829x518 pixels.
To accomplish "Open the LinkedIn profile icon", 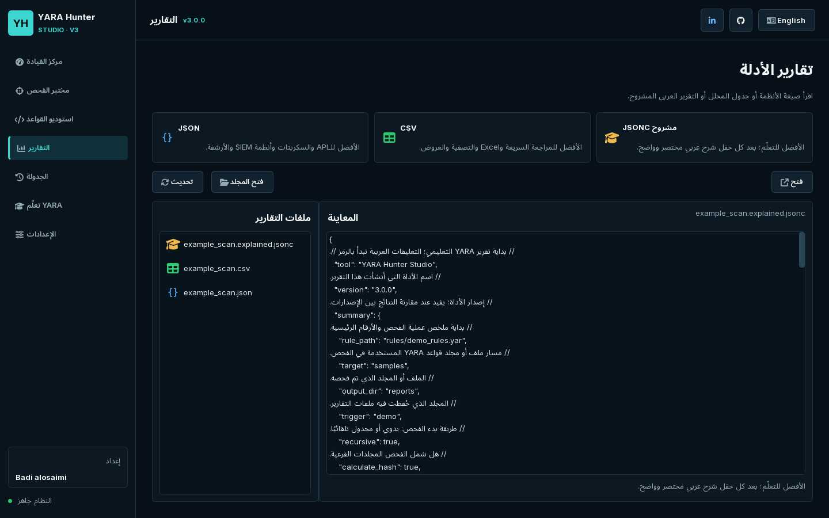I will pyautogui.click(x=712, y=20).
